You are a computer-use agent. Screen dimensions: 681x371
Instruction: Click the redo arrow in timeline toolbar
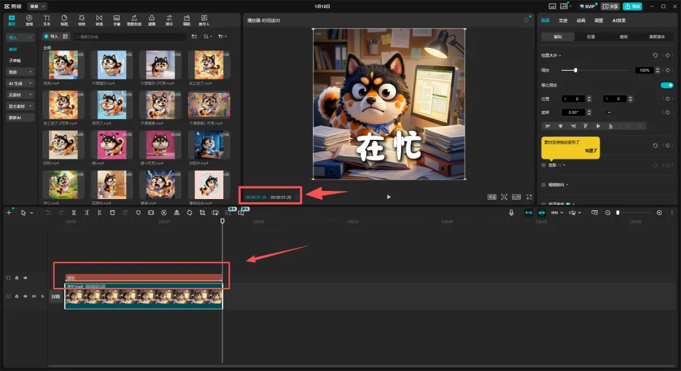61,213
